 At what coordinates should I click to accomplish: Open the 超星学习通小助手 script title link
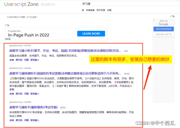[x=65, y=51]
